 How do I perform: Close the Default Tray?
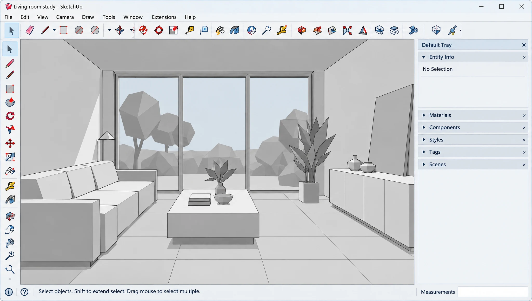(524, 45)
